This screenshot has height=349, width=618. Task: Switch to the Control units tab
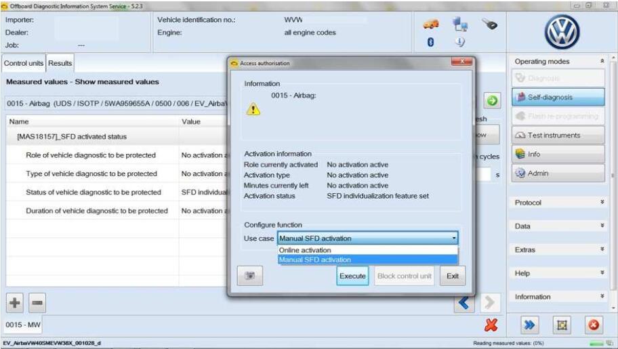24,63
